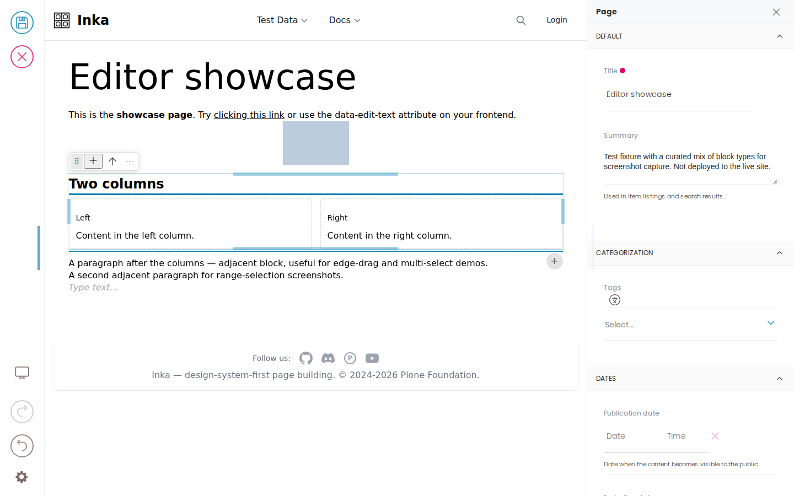Image resolution: width=794 pixels, height=496 pixels.
Task: Click the desktop viewport monitor icon
Action: [22, 373]
